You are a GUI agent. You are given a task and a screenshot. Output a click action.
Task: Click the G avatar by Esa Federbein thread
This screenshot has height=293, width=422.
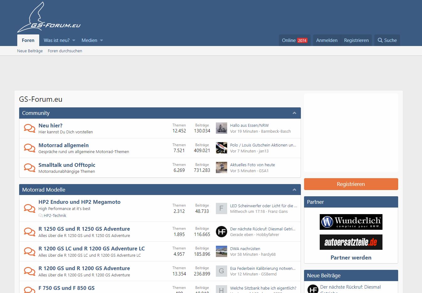click(222, 271)
